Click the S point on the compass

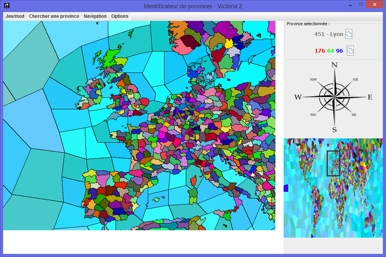coord(334,129)
